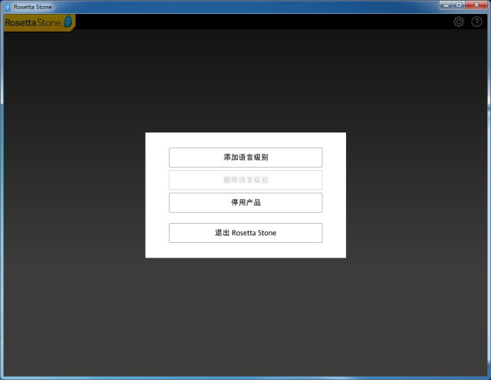Click the 添加语言级别 button

(245, 157)
